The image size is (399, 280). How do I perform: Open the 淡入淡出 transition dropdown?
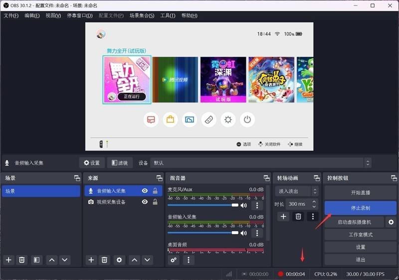[297, 191]
